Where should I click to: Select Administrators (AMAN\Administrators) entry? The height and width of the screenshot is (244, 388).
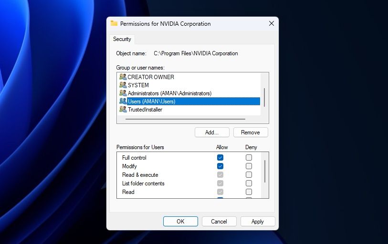169,93
